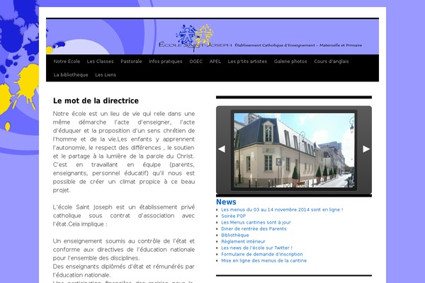Open the Règlement intérieur link
Image resolution: width=425 pixels, height=283 pixels.
(x=243, y=241)
